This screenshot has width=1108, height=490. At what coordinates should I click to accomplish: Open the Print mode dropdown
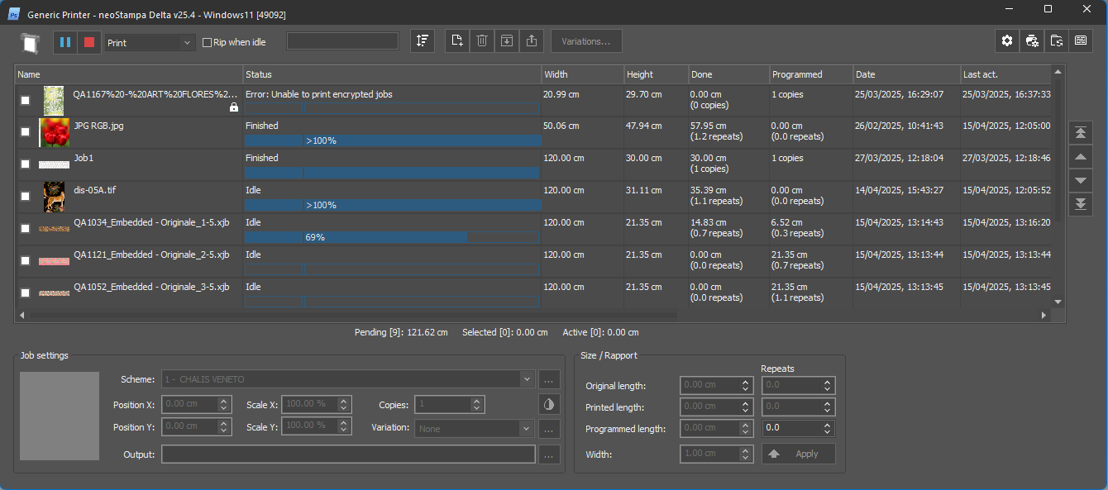click(x=150, y=43)
